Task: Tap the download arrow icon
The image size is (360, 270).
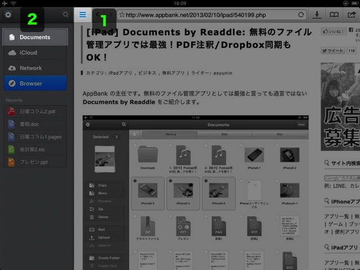Action: coord(317,15)
